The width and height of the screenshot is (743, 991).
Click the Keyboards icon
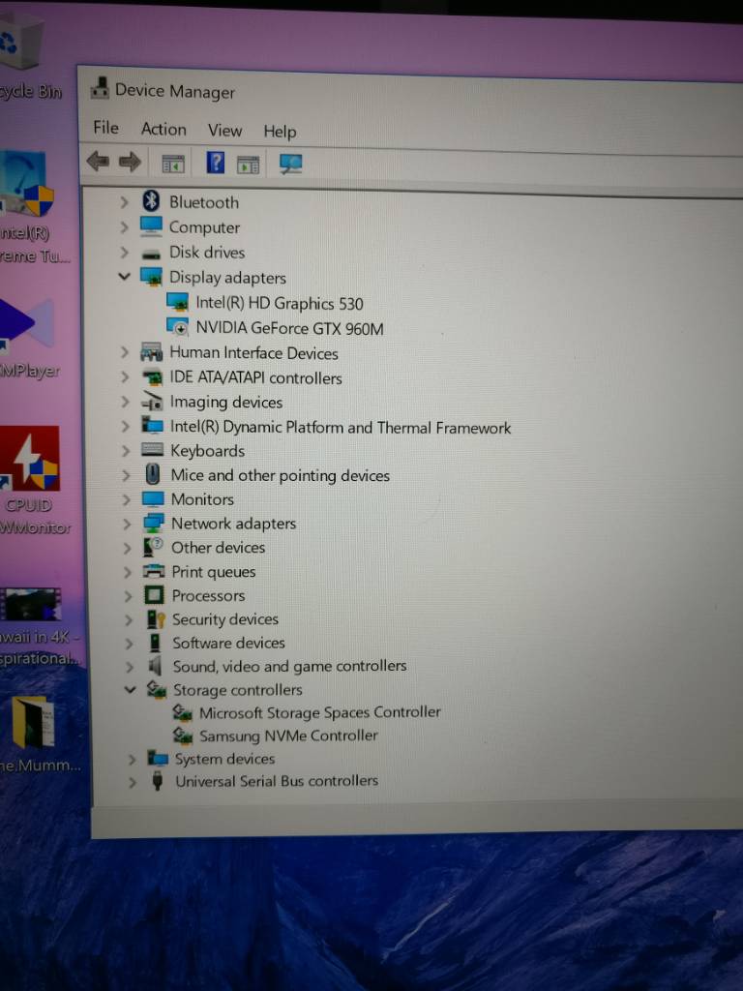(153, 449)
